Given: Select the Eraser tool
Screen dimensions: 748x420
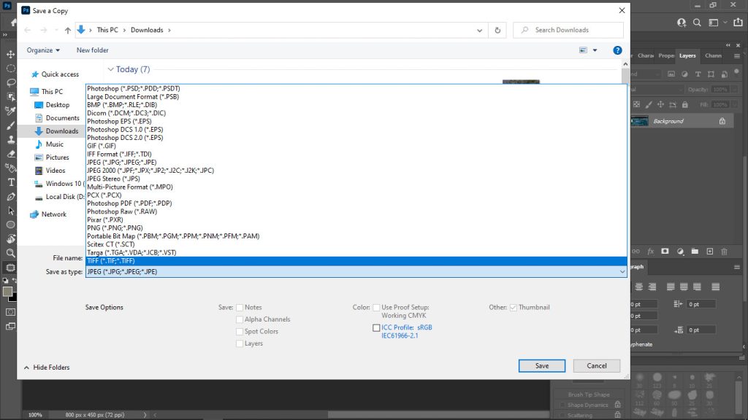Looking at the screenshot, I should [x=11, y=154].
